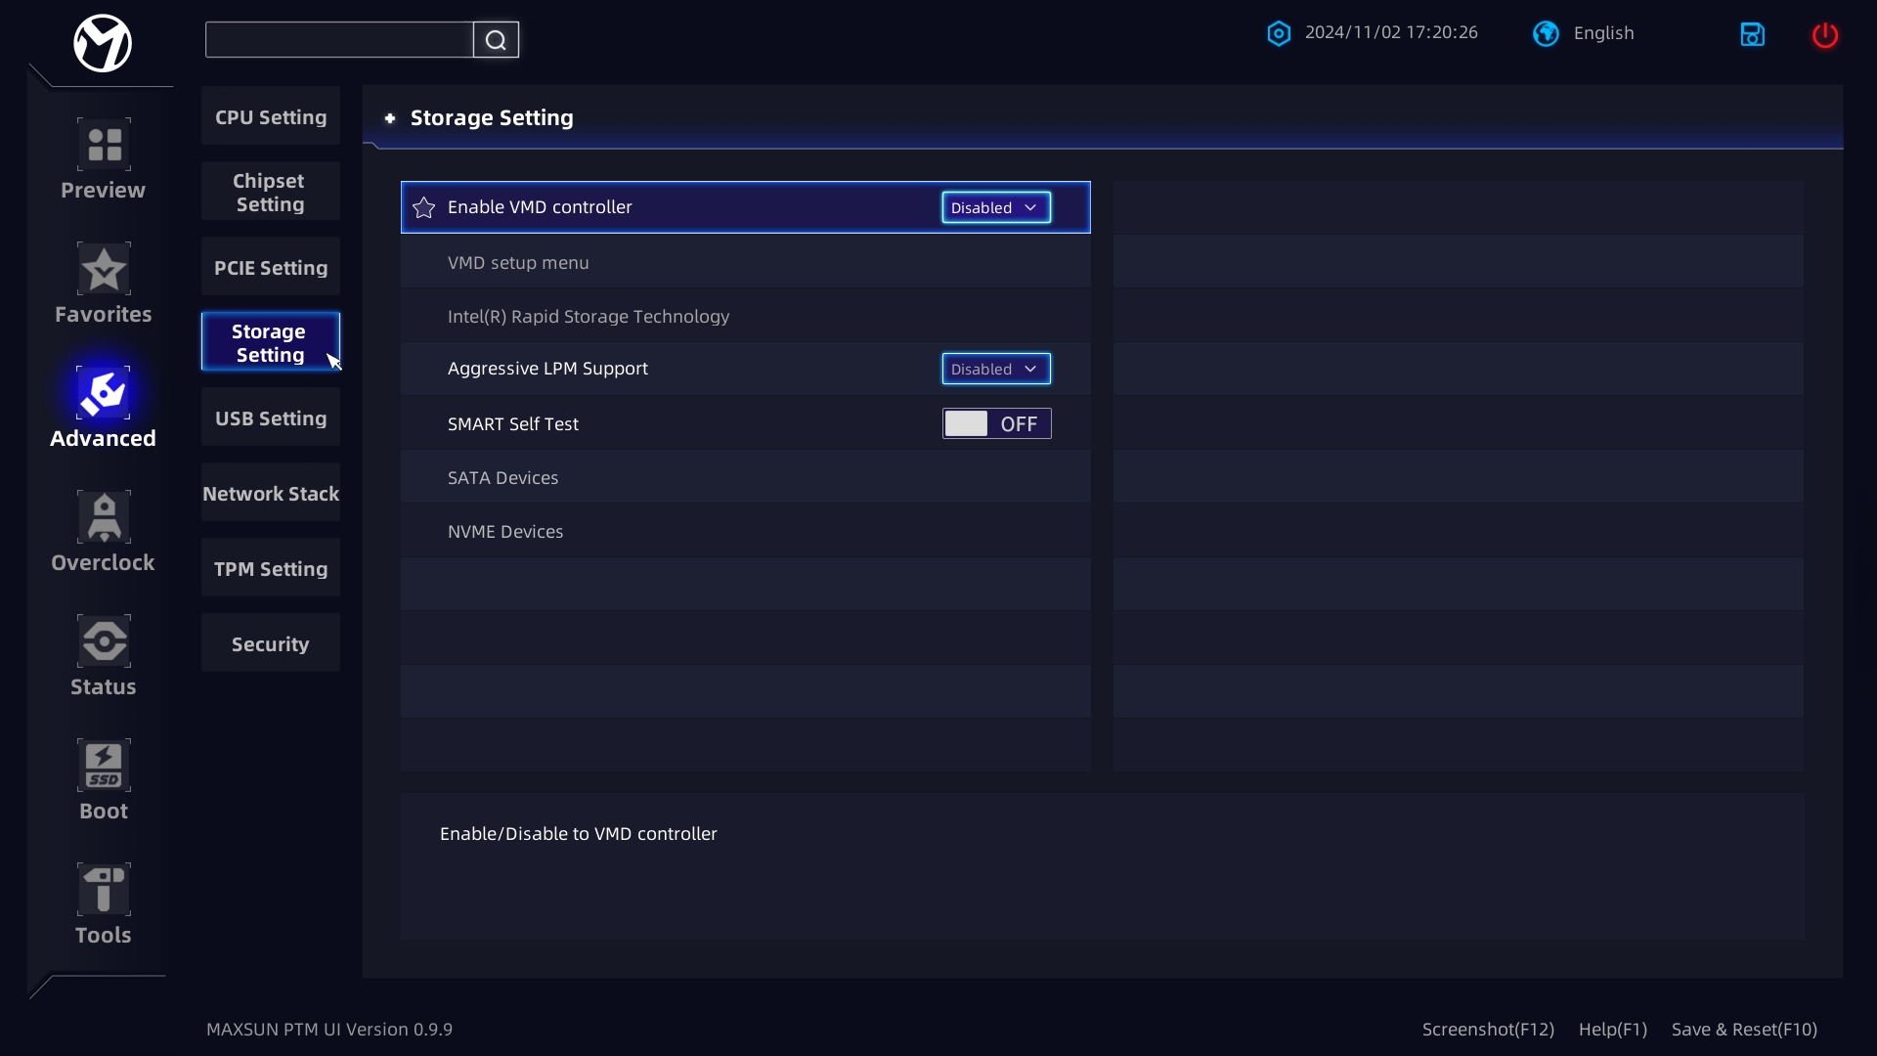Click the red power icon
This screenshot has height=1056, width=1877.
1824,34
